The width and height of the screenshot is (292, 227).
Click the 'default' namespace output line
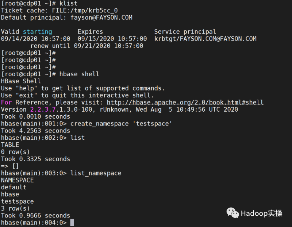point(14,187)
